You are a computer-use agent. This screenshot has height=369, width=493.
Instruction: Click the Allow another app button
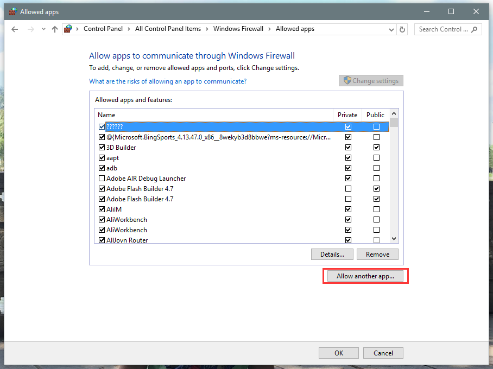365,276
